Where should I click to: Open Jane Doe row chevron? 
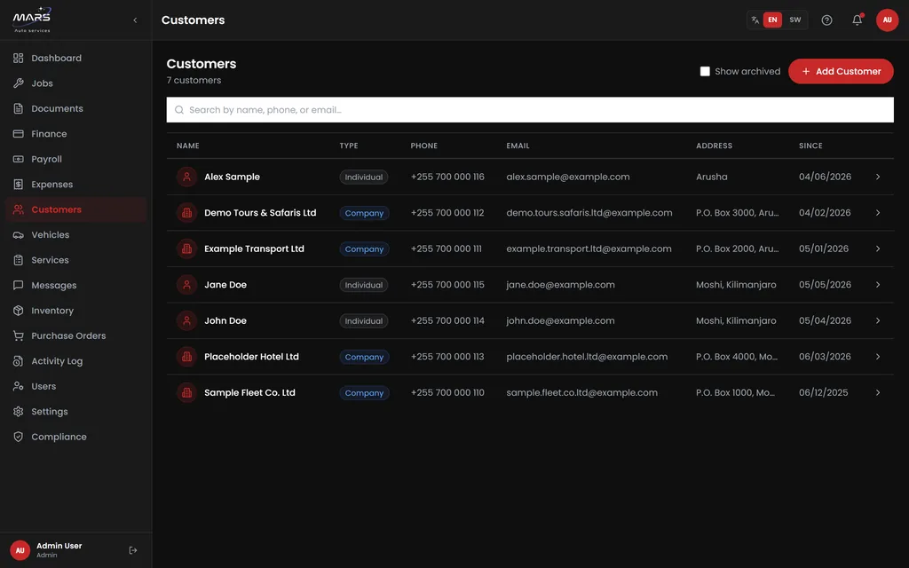pyautogui.click(x=878, y=285)
